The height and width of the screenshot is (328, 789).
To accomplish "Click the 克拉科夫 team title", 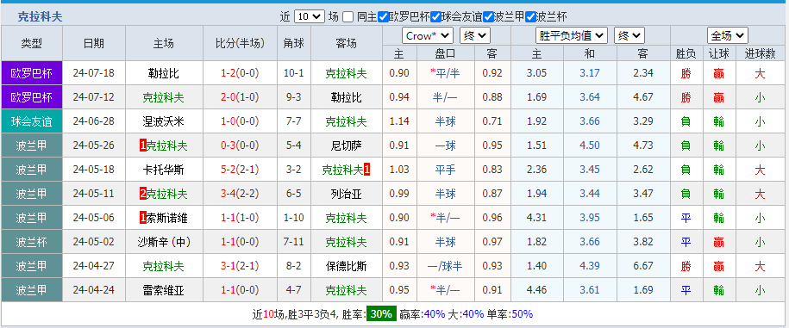I will [41, 16].
